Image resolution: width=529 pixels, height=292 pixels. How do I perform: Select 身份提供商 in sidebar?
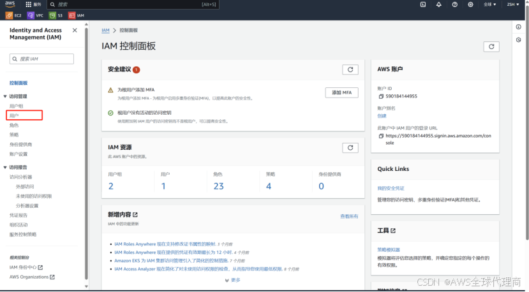click(20, 145)
